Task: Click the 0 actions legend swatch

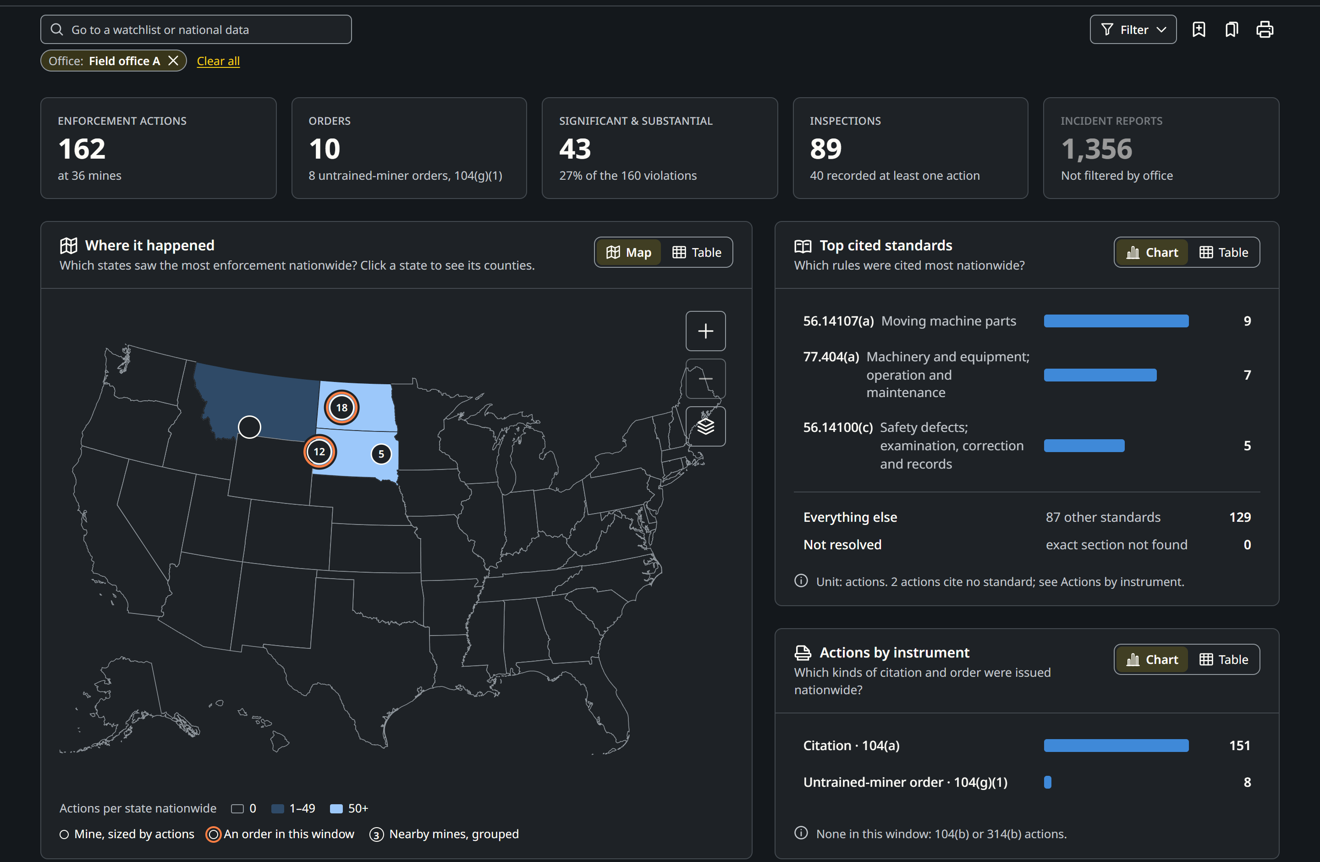Action: coord(237,809)
